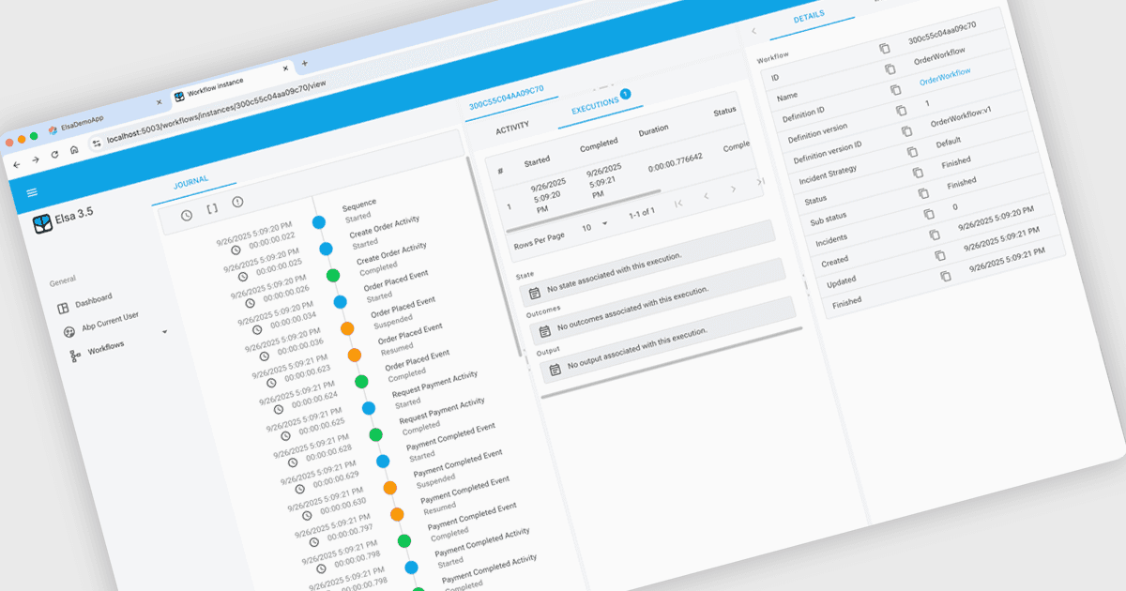This screenshot has height=591, width=1126.
Task: Select Sequence Started blue journal marker
Action: point(318,223)
